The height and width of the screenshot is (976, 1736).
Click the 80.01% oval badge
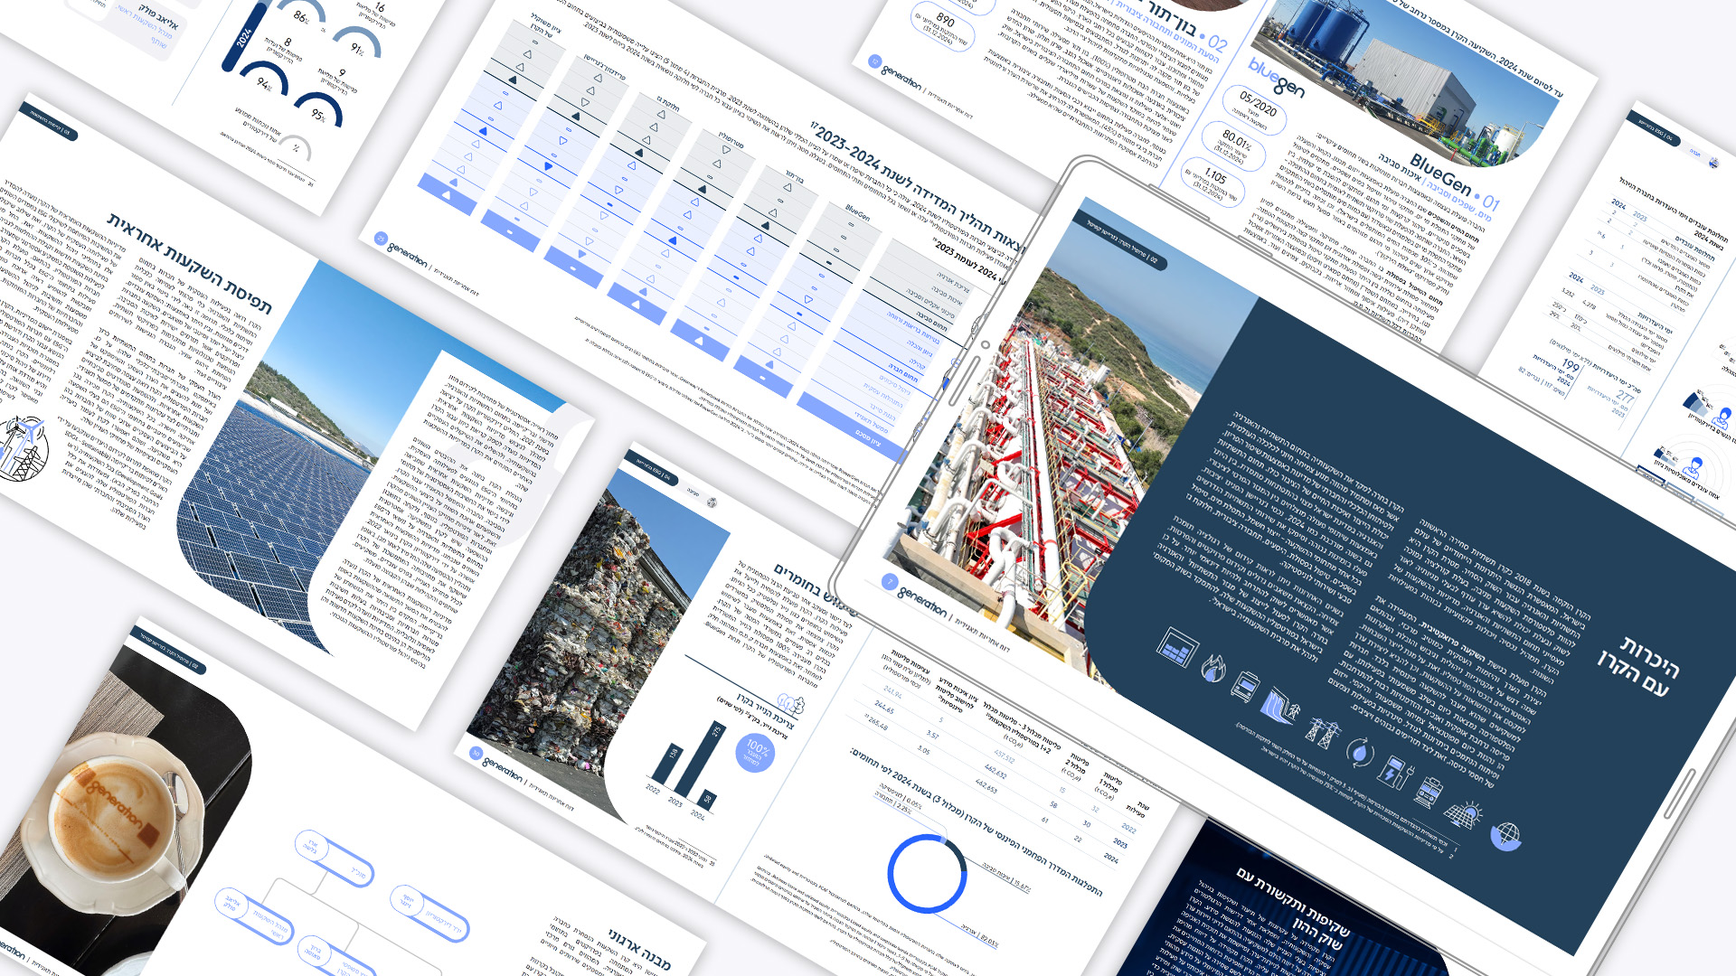click(x=1234, y=145)
